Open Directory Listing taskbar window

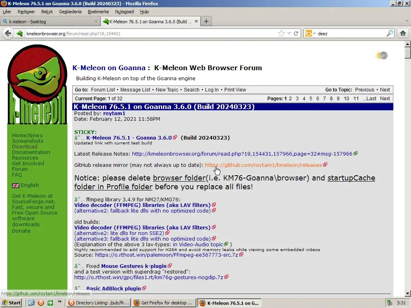click(98, 303)
